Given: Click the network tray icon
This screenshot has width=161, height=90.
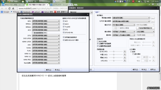Looking at the screenshot, I should click(145, 1).
